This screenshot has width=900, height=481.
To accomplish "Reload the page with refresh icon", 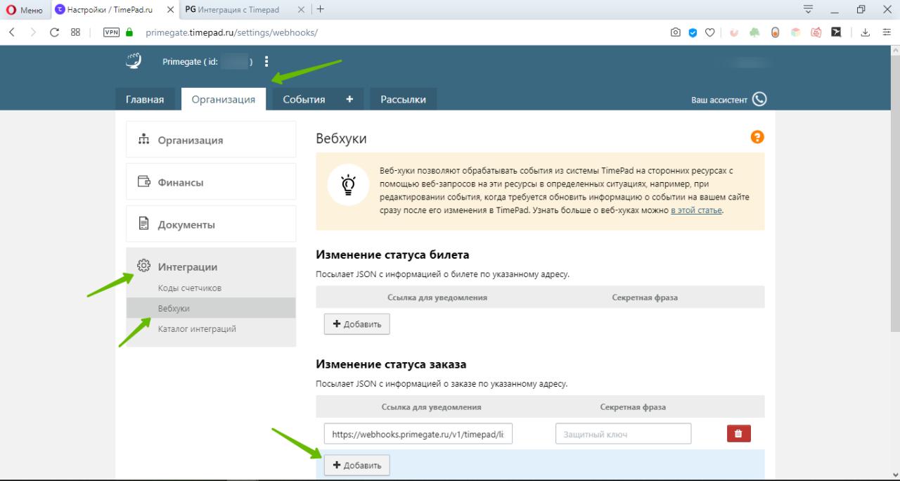I will pos(54,32).
